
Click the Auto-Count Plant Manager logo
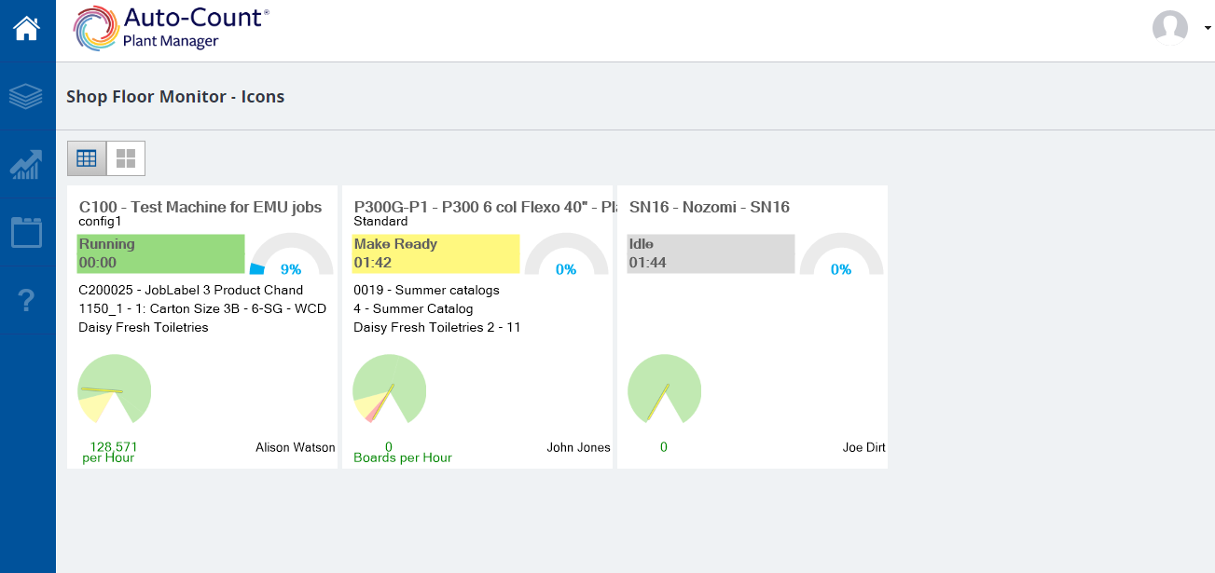[x=168, y=26]
